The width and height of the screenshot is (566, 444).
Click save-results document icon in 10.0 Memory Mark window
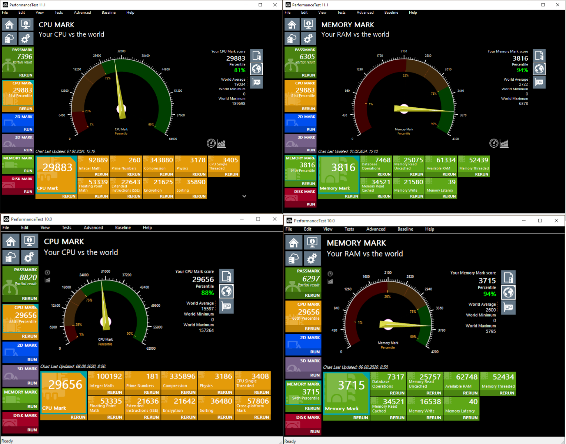pos(509,277)
